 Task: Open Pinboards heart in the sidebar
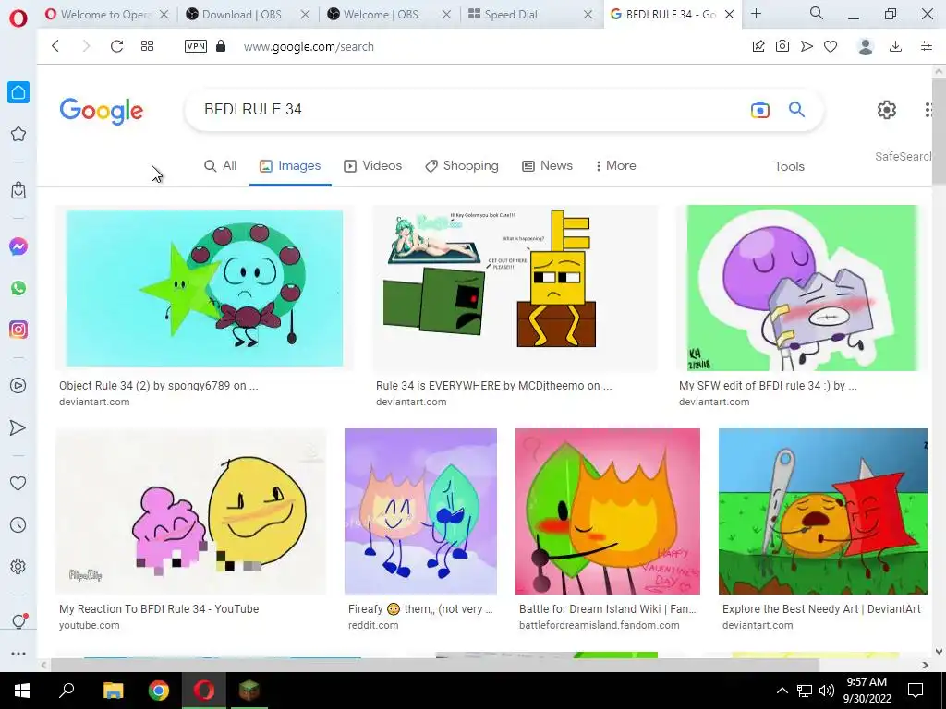click(x=18, y=483)
